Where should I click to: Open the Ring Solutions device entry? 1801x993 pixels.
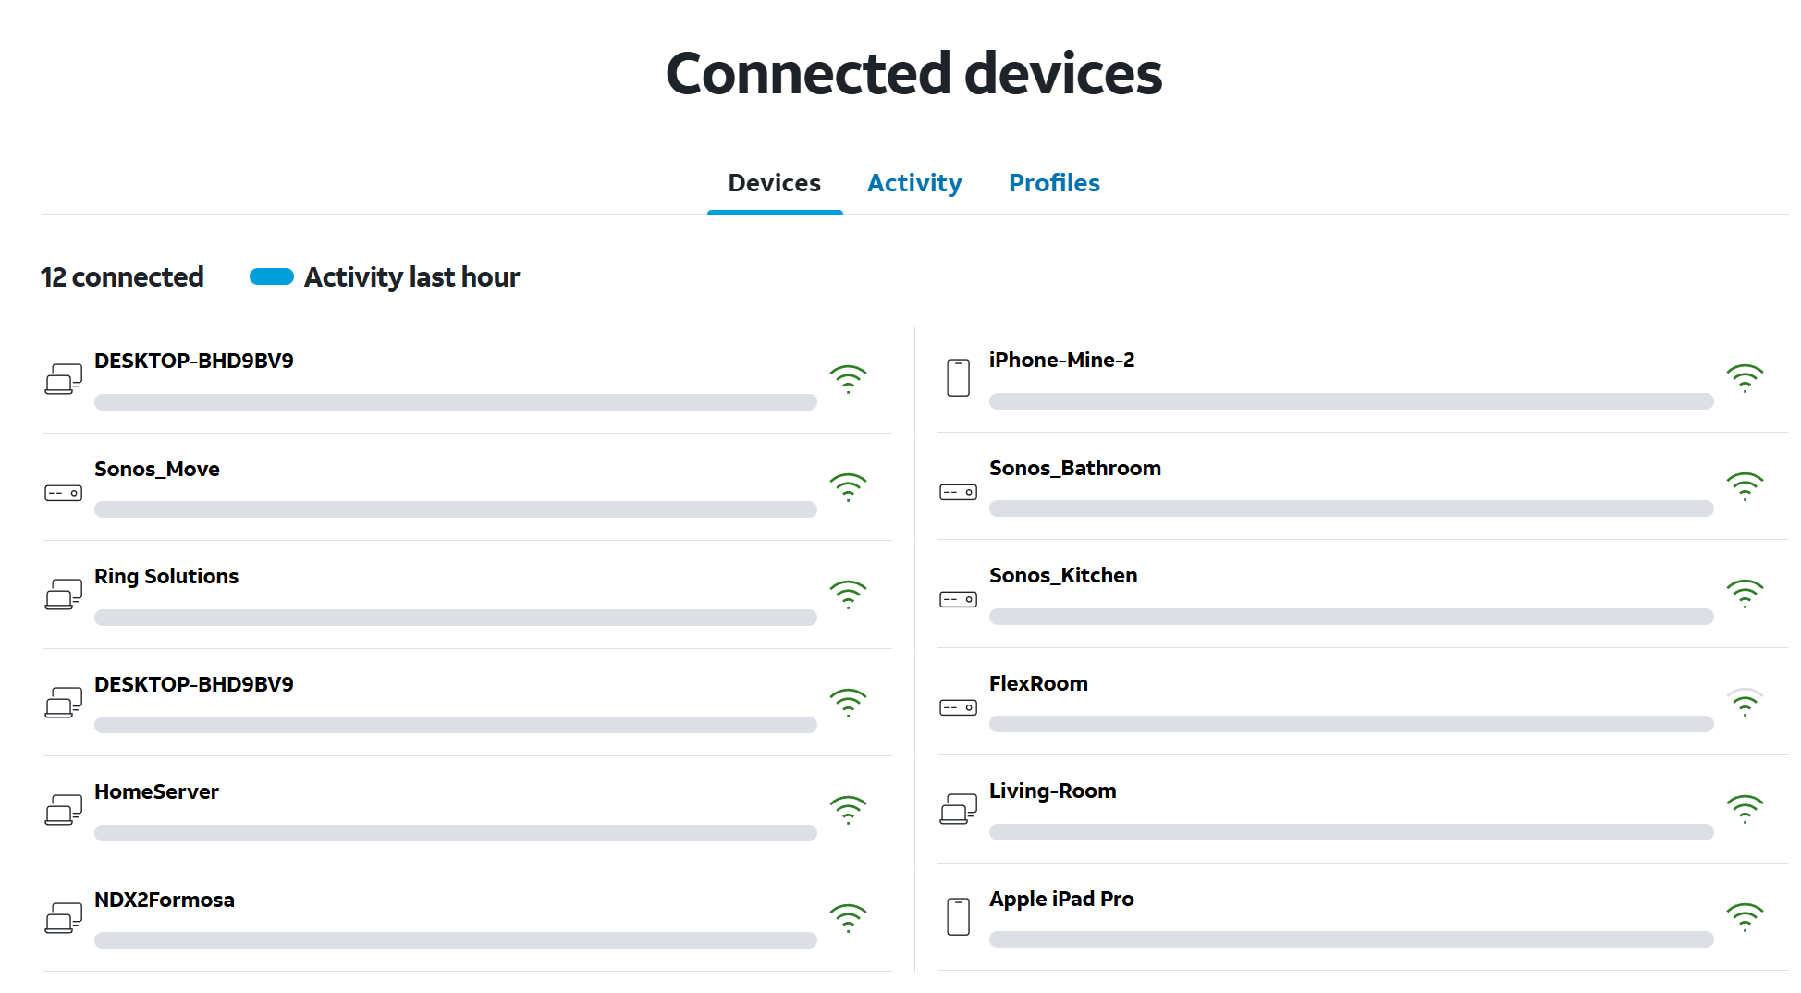point(166,576)
